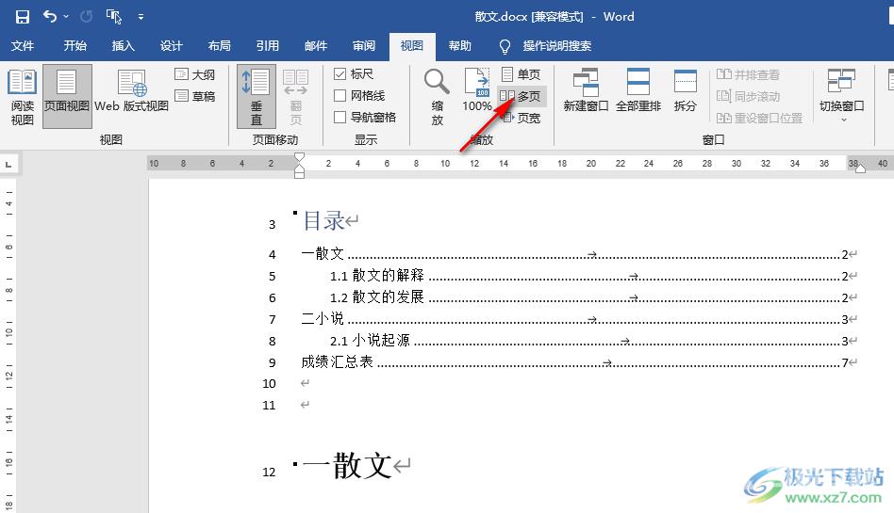894x513 pixels.
Task: Enable the 导航窗格 navigation pane checkbox
Action: click(x=365, y=118)
